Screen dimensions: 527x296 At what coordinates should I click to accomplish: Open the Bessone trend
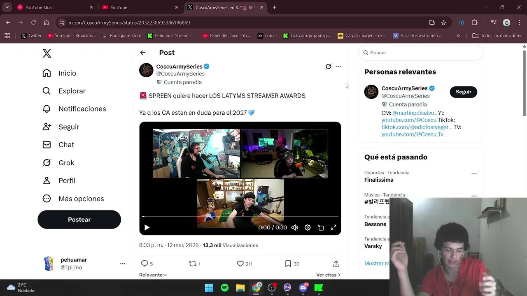(375, 224)
